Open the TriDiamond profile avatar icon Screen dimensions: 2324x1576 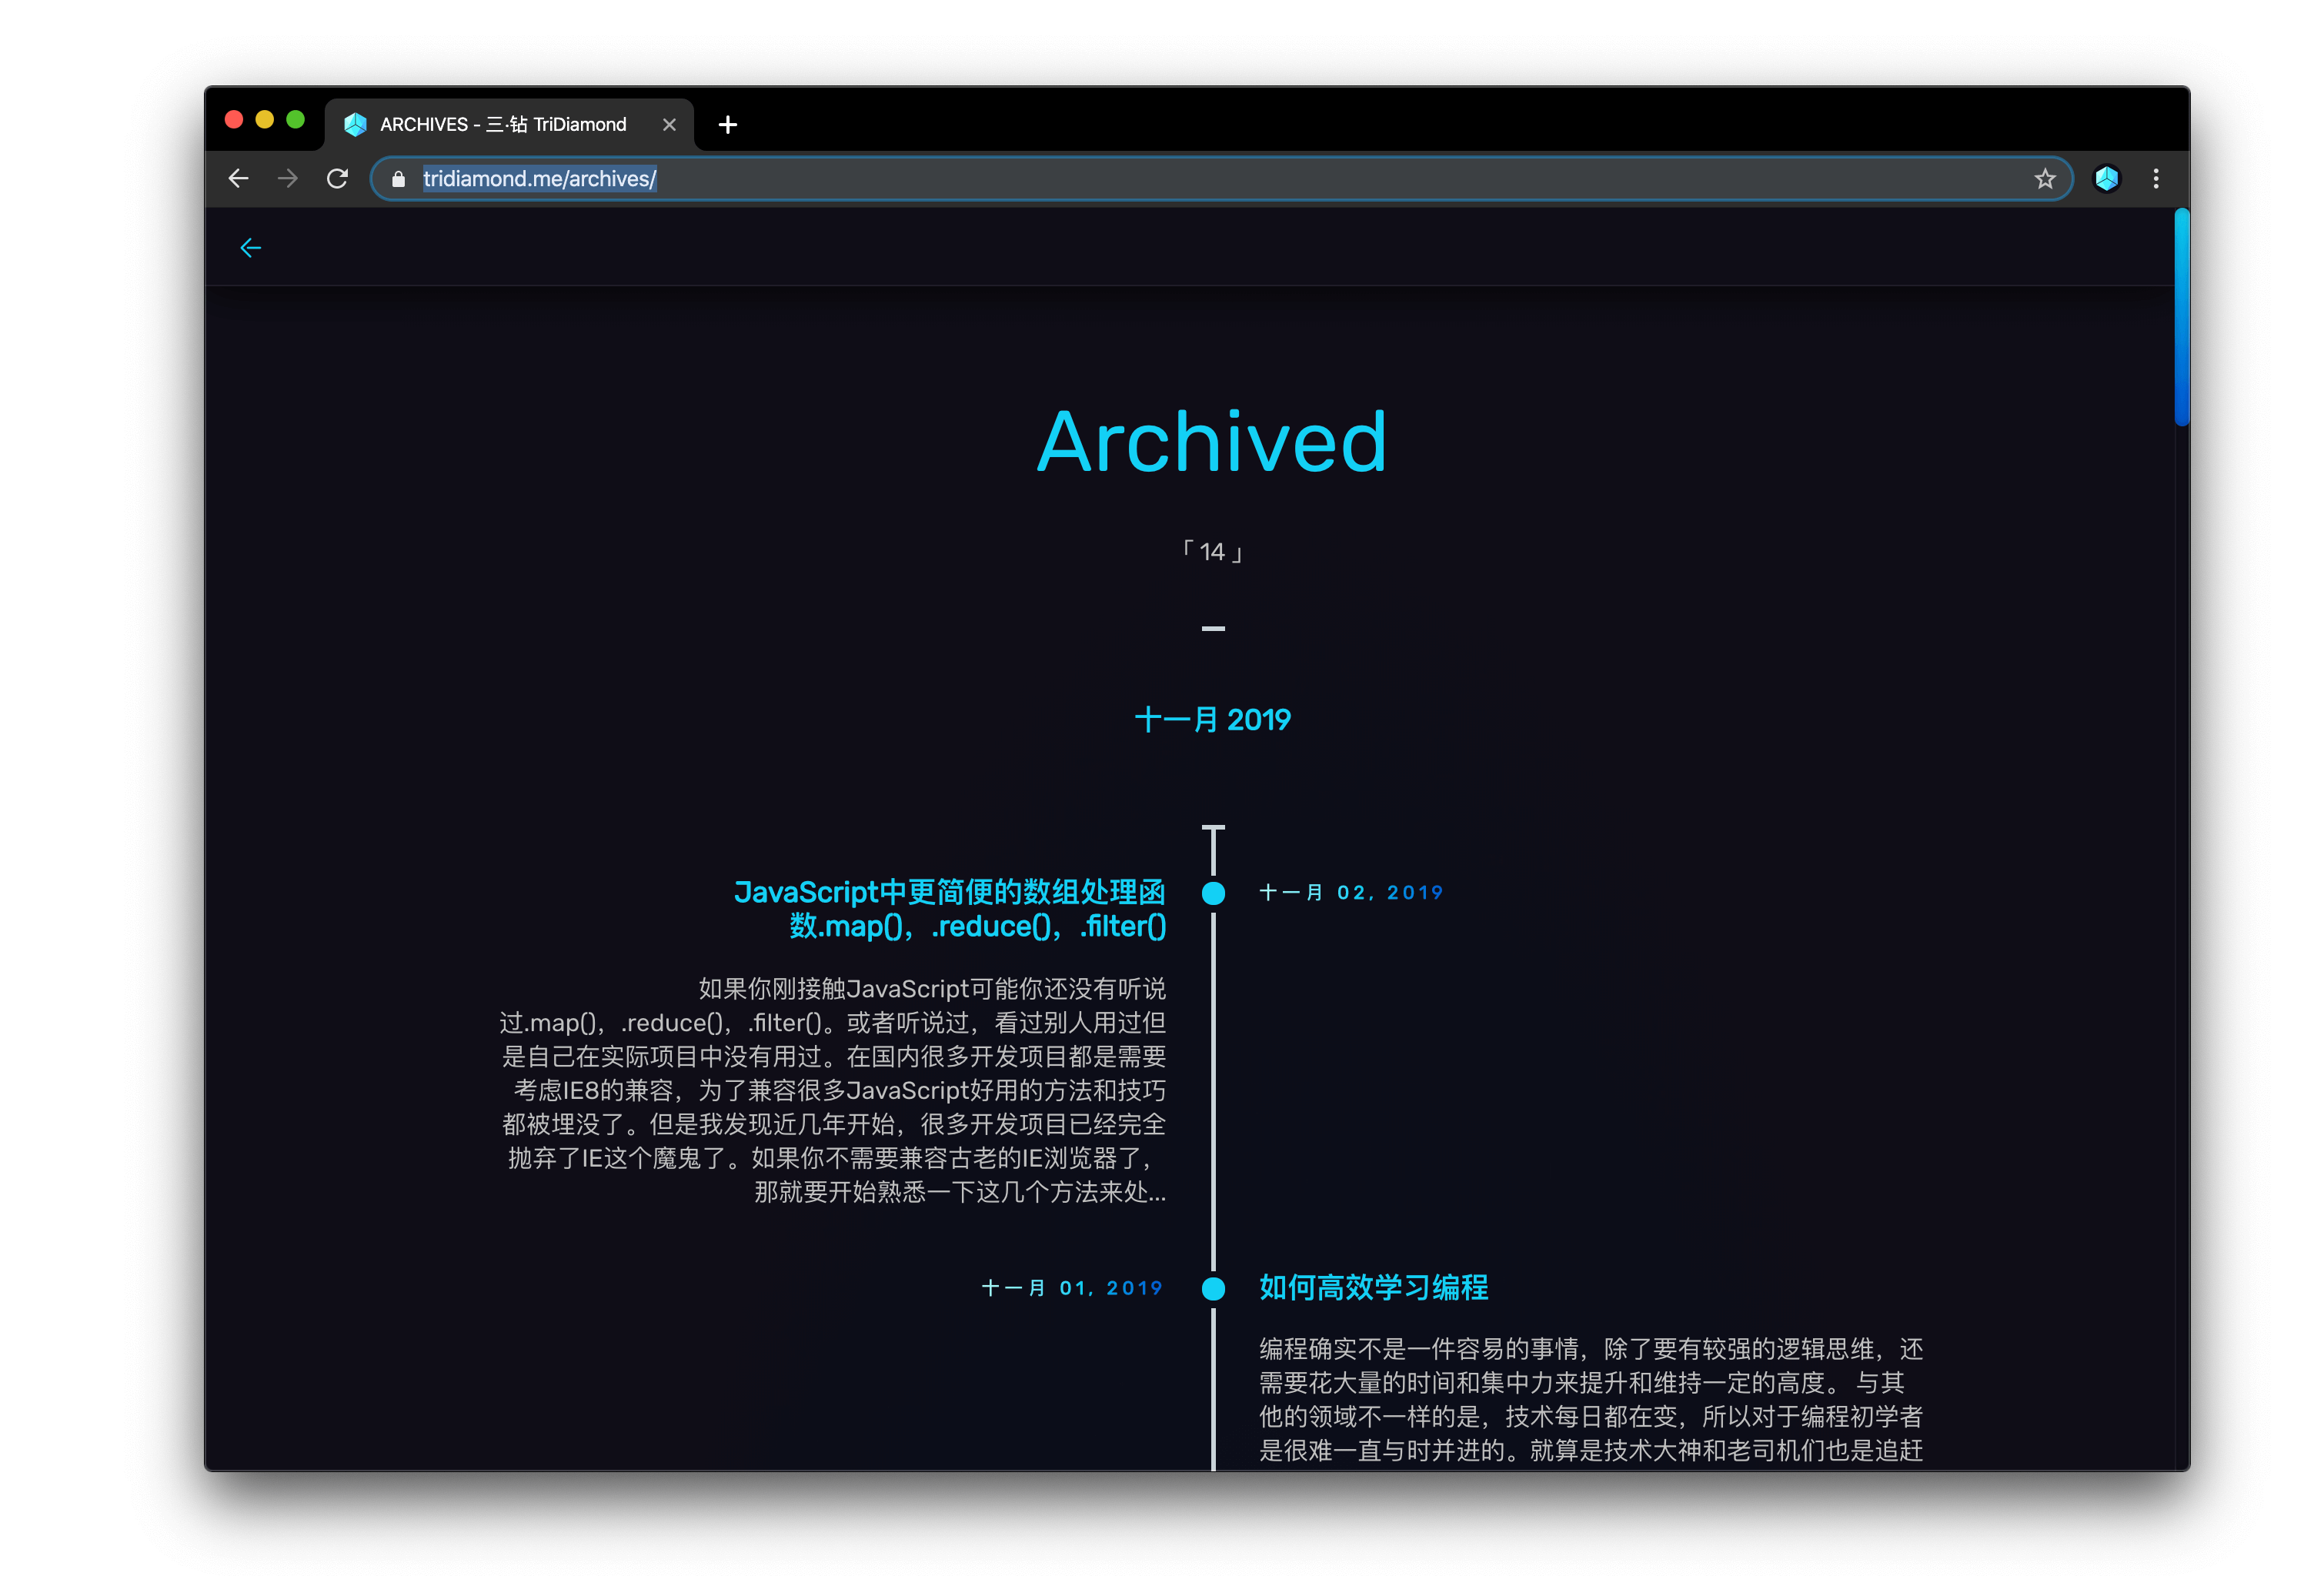(x=2106, y=179)
